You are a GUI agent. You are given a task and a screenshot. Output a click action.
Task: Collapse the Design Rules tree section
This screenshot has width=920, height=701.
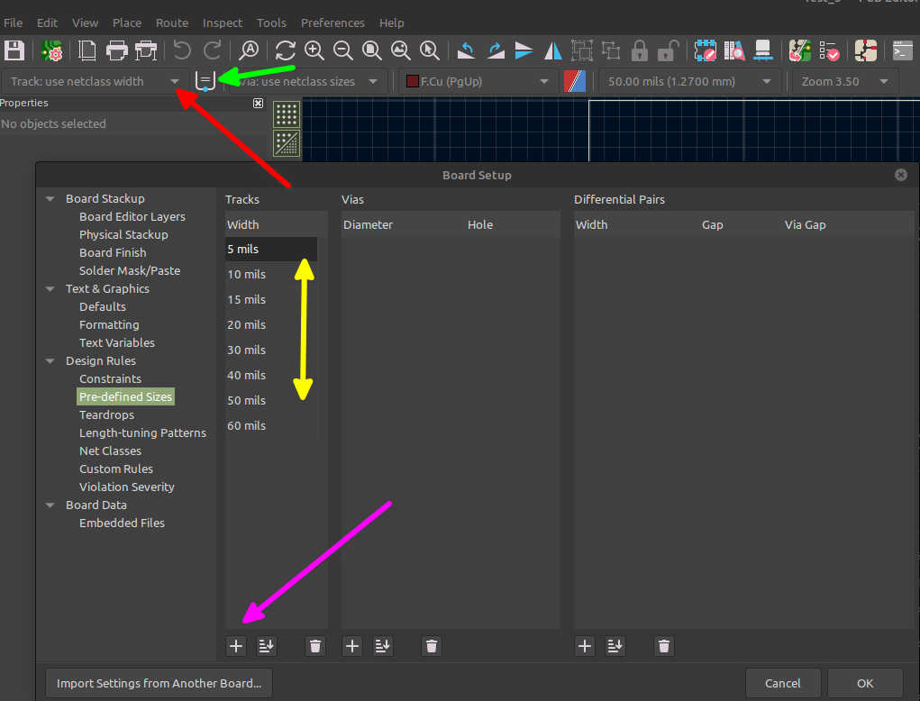pyautogui.click(x=49, y=360)
